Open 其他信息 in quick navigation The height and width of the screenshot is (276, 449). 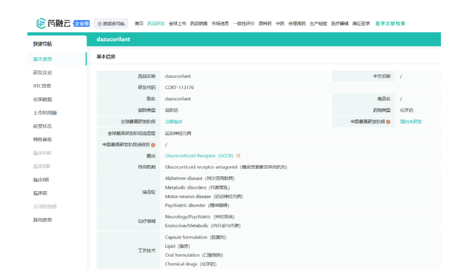42,220
